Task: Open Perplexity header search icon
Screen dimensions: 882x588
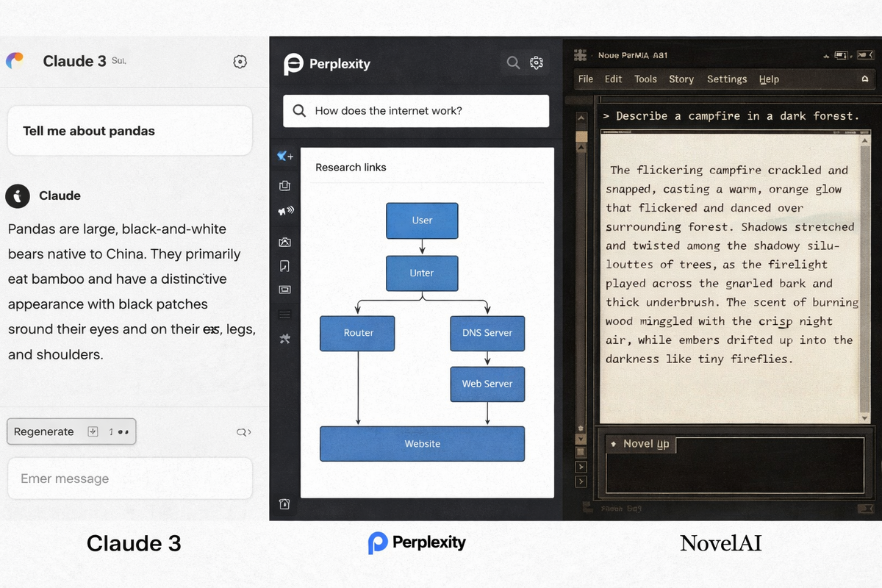Action: coord(513,62)
